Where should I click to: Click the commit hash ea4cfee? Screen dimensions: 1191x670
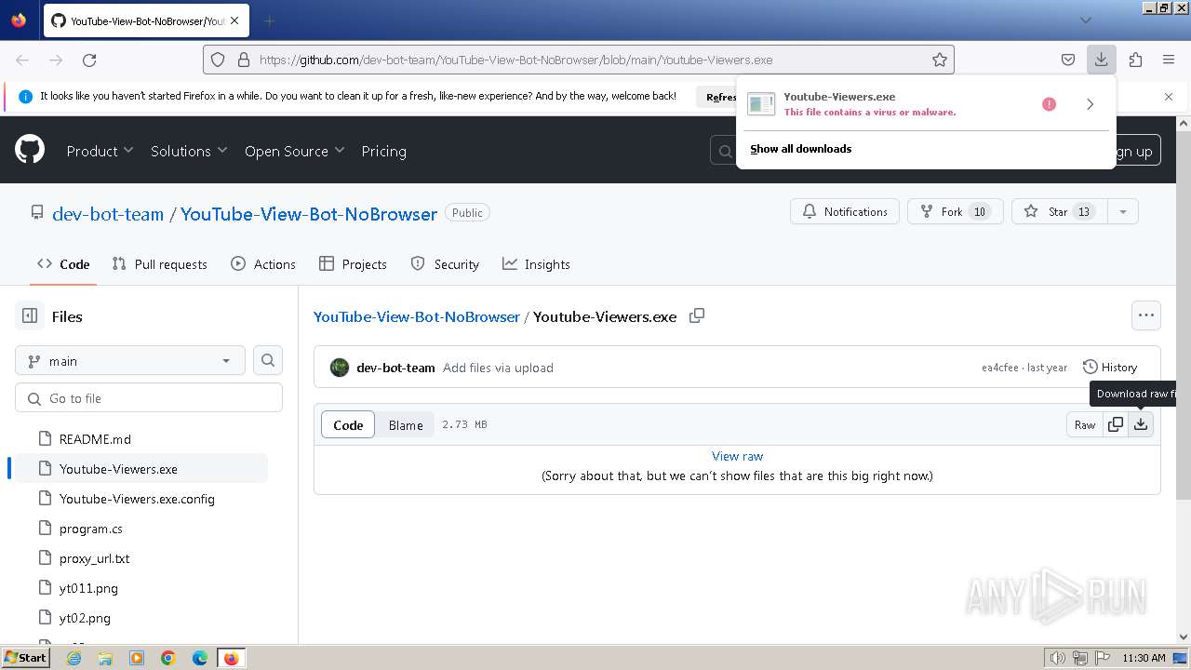(1000, 368)
